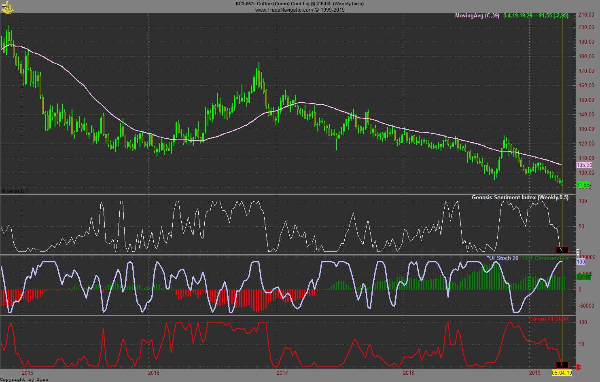
Task: Click the lavender 100 OI Stoch value tag
Action: [581, 262]
